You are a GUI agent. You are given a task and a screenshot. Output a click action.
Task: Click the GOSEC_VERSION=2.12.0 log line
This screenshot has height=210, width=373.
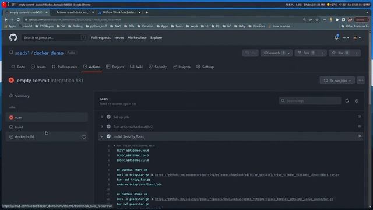pyautogui.click(x=132, y=160)
